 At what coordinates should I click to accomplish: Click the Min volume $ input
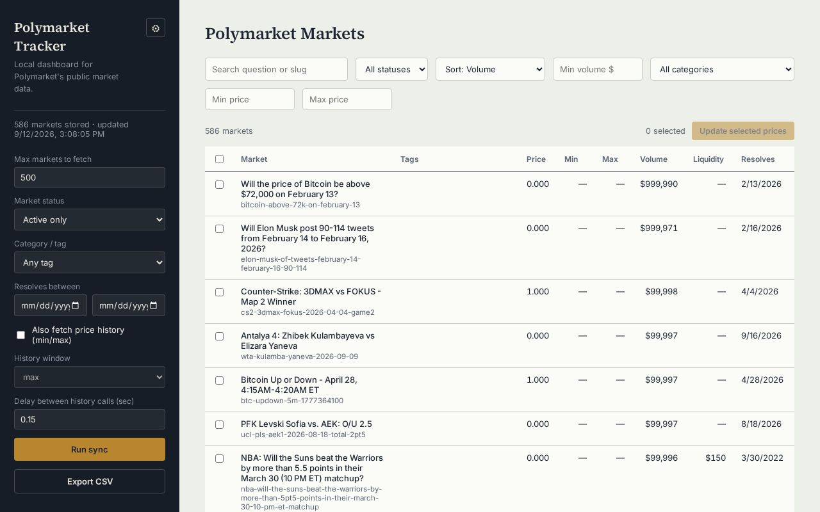coord(598,69)
